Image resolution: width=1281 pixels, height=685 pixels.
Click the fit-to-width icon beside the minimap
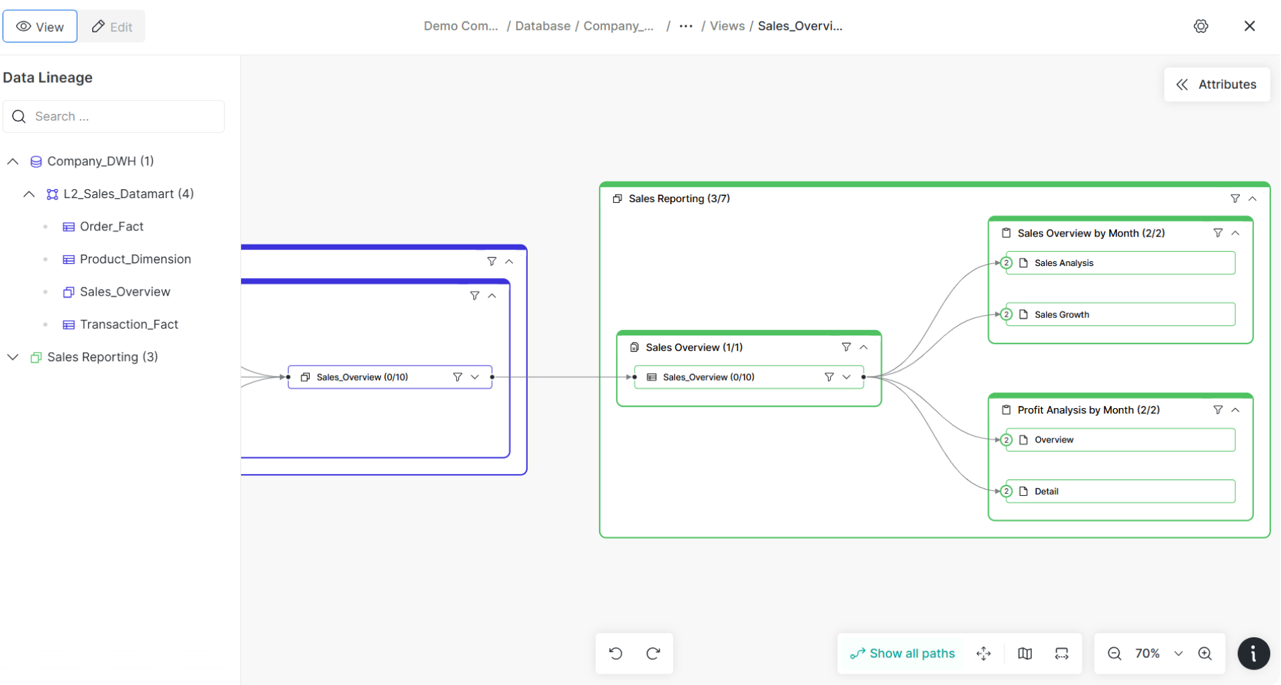click(1062, 653)
